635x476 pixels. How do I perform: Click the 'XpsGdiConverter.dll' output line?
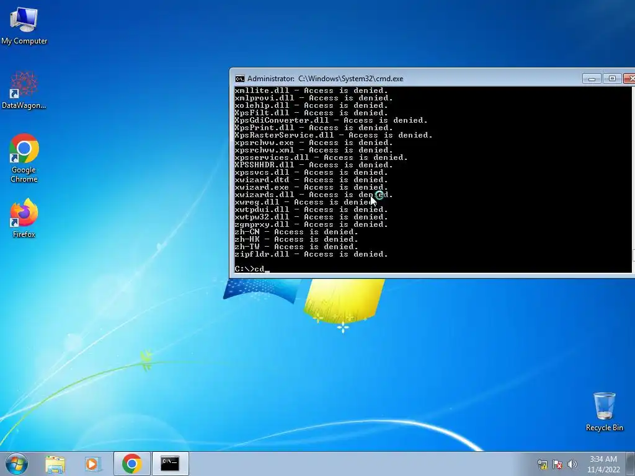[331, 120]
